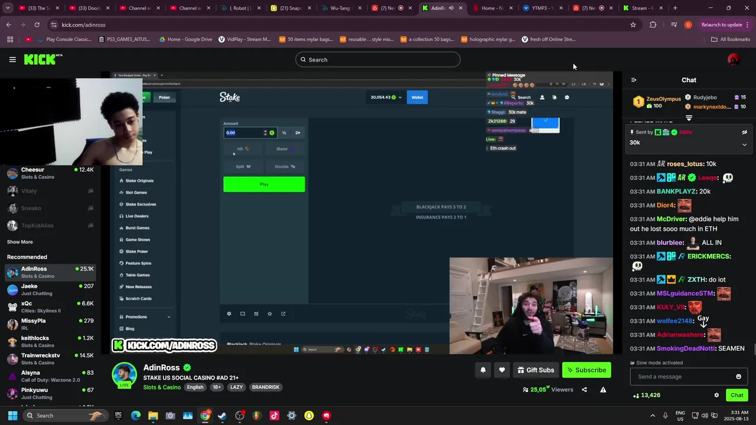Click username MSLguidanceSTM in chat
Viewport: 756px width, 425px height.
[685, 293]
